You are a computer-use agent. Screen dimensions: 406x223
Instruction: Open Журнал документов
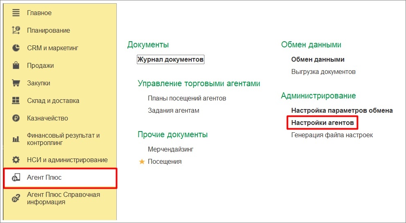[x=170, y=59]
